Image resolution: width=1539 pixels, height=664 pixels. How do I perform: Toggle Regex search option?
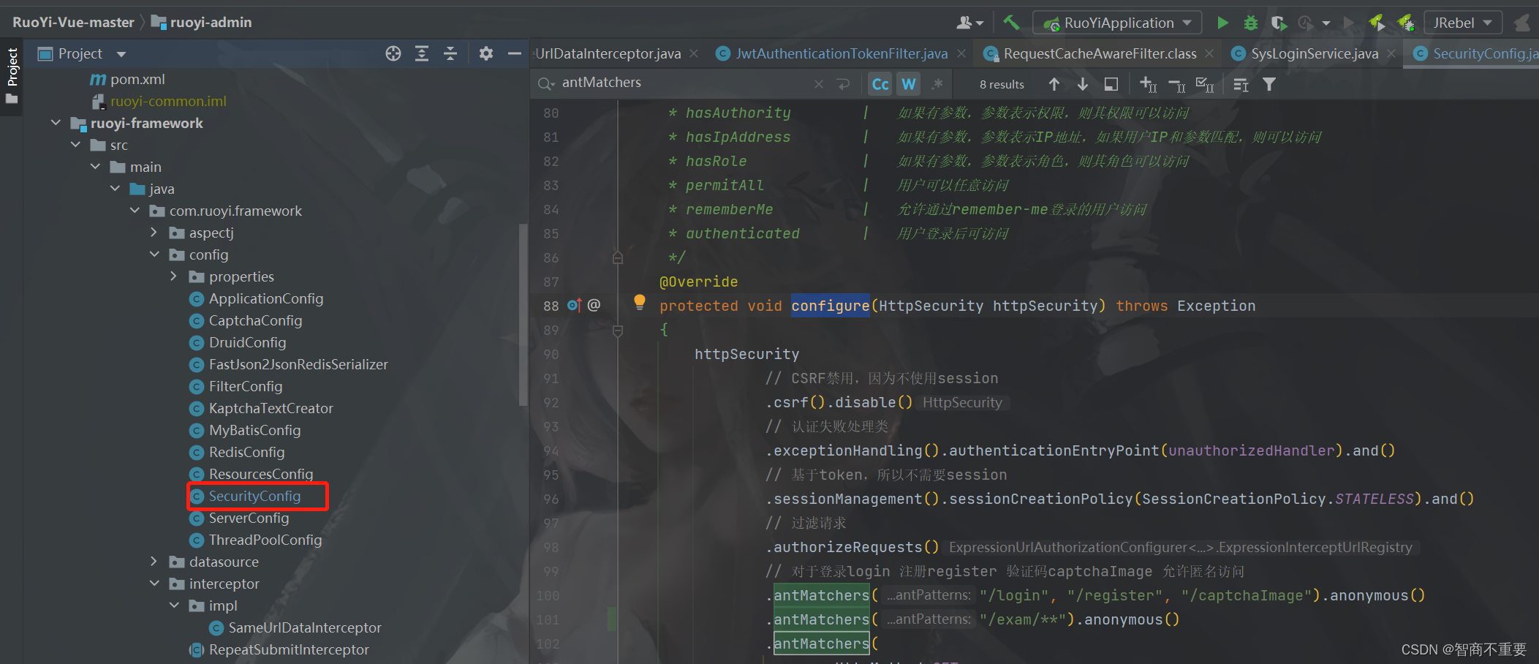pyautogui.click(x=937, y=84)
